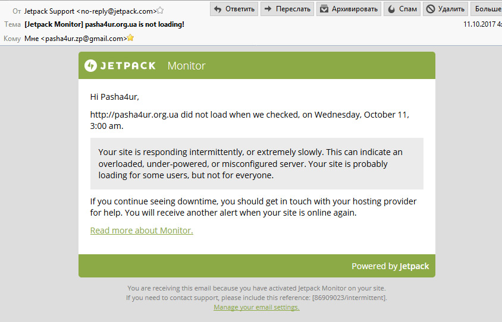This screenshot has width=502, height=322.
Task: Click the flame spam icon
Action: (x=391, y=9)
